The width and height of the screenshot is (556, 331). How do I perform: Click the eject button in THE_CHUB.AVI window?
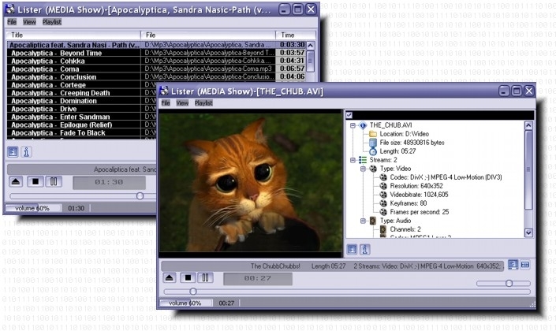tap(170, 277)
